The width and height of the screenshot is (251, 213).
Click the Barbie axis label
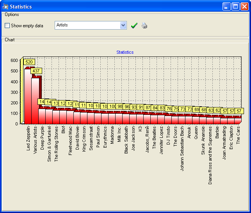click(x=217, y=132)
